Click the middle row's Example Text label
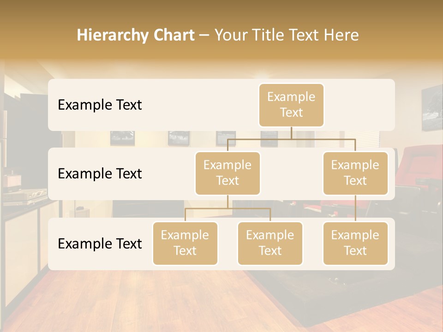Image resolution: width=443 pixels, height=332 pixels. point(100,174)
